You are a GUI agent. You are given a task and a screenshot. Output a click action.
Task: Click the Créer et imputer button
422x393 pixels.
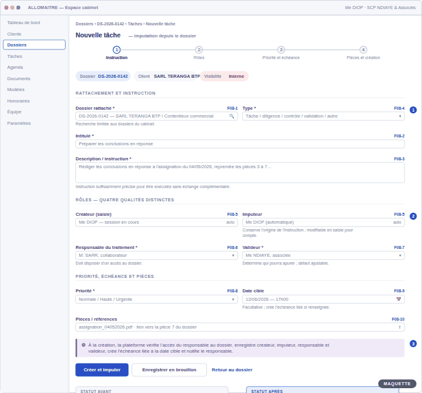pyautogui.click(x=102, y=370)
